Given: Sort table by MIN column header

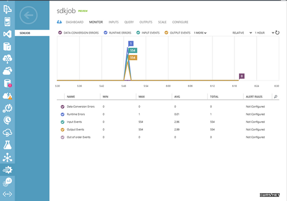Looking at the screenshot, I should point(105,97).
